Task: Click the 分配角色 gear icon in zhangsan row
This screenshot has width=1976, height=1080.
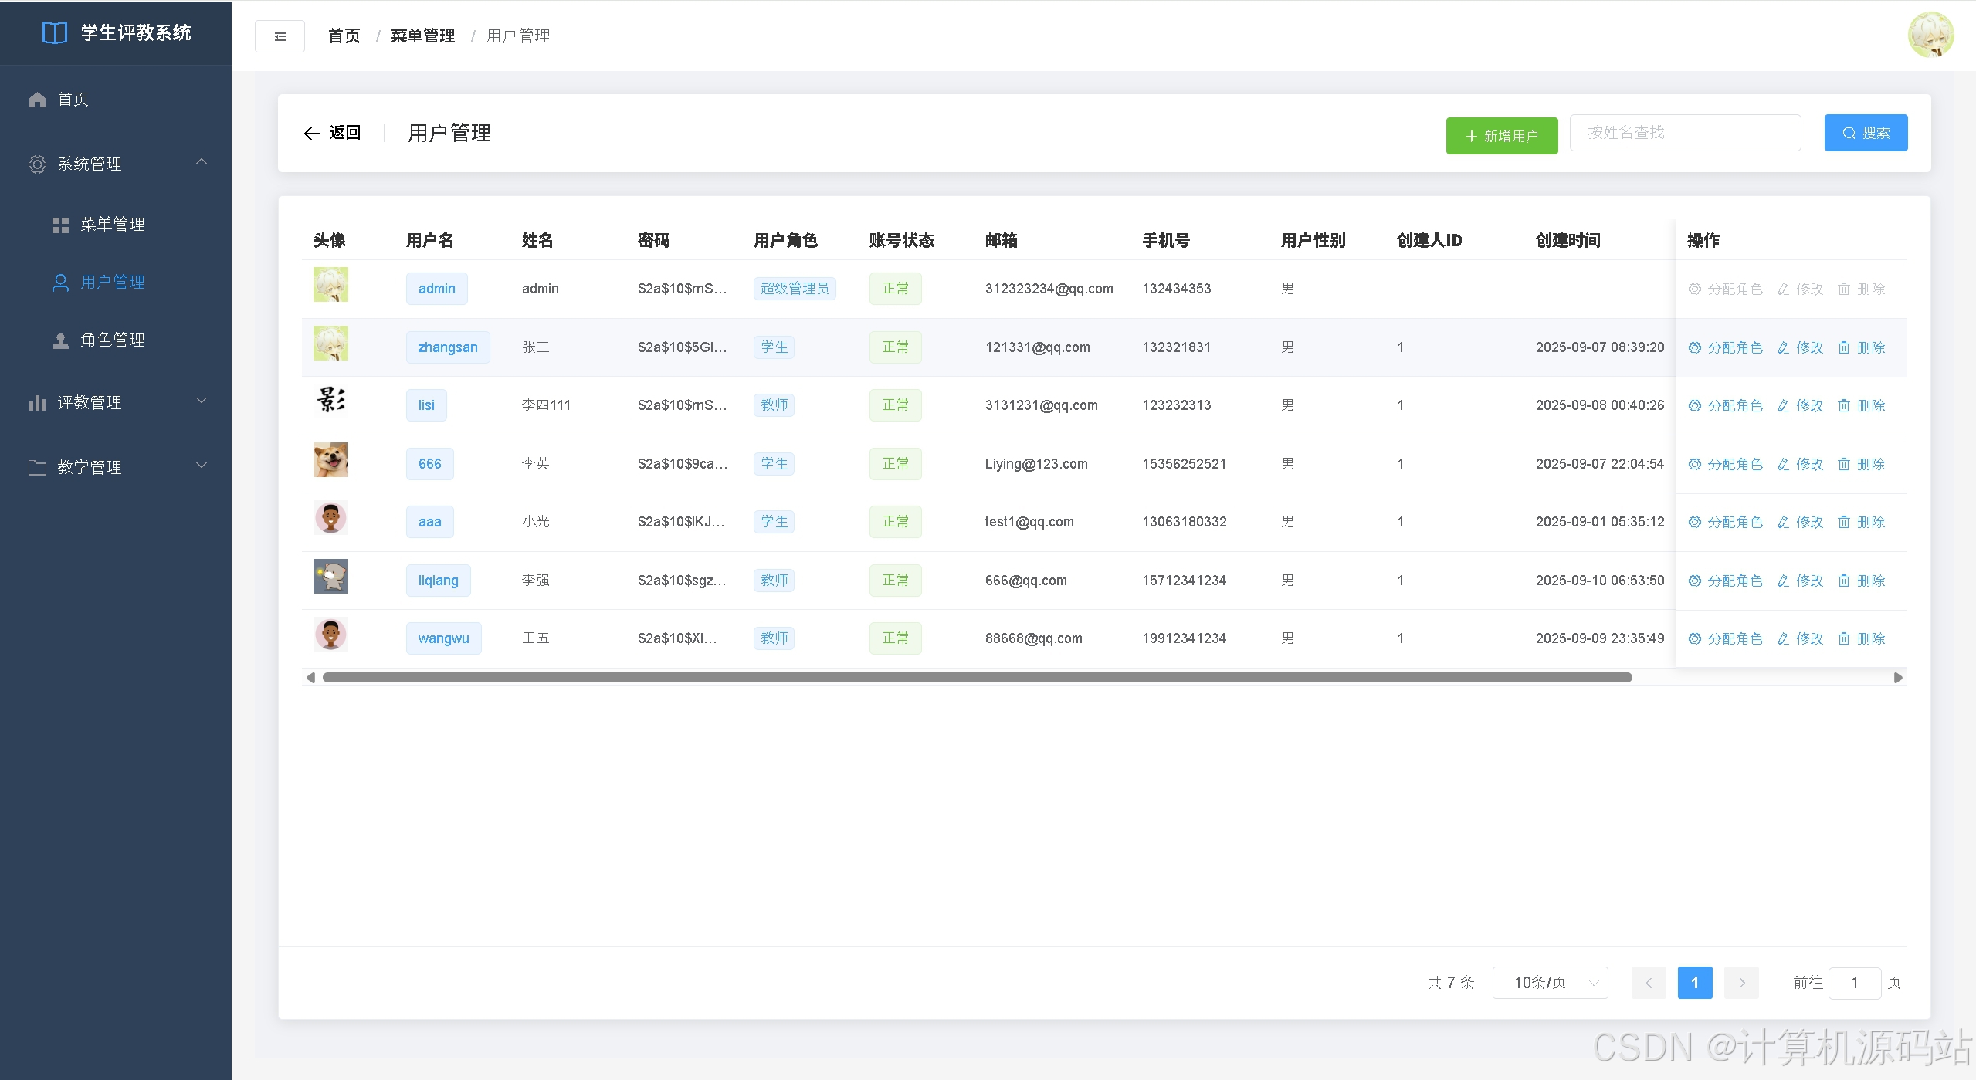Action: click(x=1695, y=348)
